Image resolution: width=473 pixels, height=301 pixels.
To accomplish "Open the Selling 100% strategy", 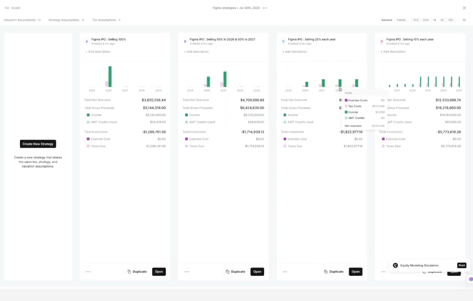I will coord(159,272).
